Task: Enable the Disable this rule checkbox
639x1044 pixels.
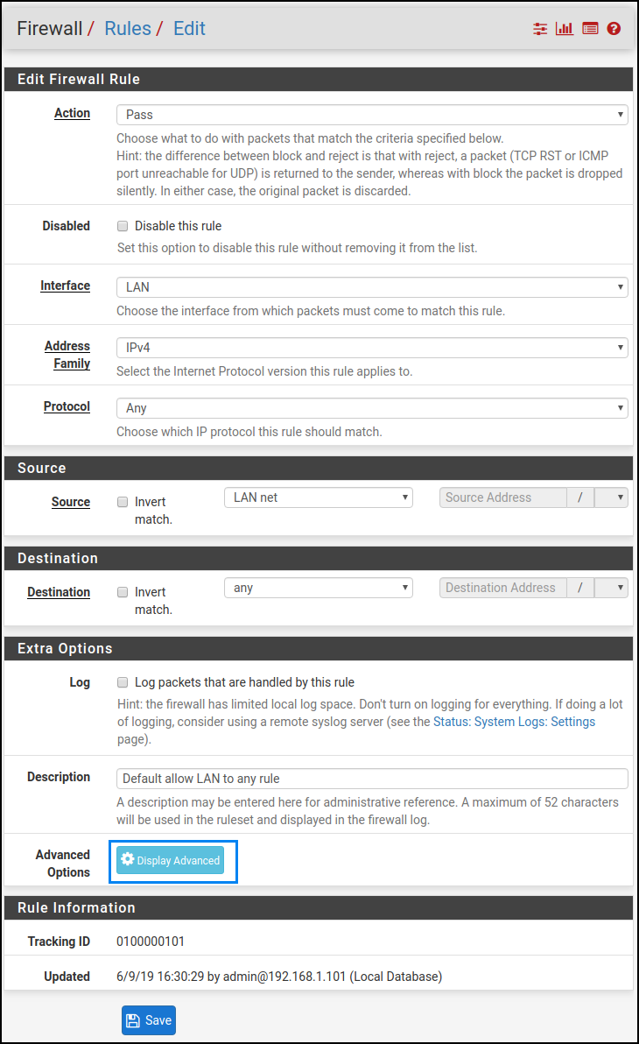Action: (123, 226)
